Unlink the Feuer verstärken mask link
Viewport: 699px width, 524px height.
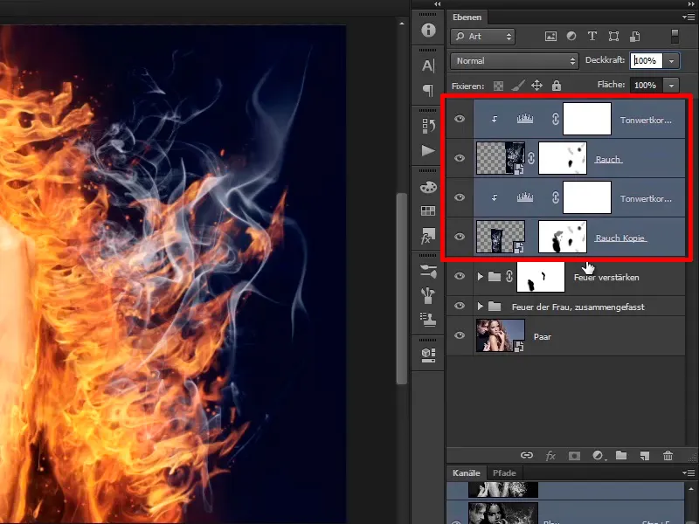click(x=509, y=277)
